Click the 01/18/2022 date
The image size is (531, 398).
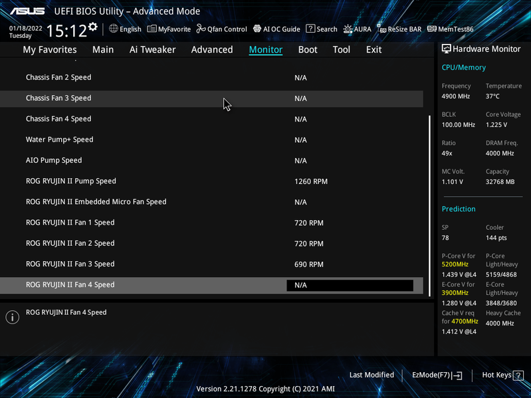tap(26, 29)
